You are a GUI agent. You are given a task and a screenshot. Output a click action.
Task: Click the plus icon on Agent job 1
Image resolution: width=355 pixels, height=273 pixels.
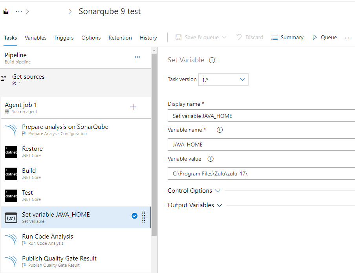pos(133,107)
